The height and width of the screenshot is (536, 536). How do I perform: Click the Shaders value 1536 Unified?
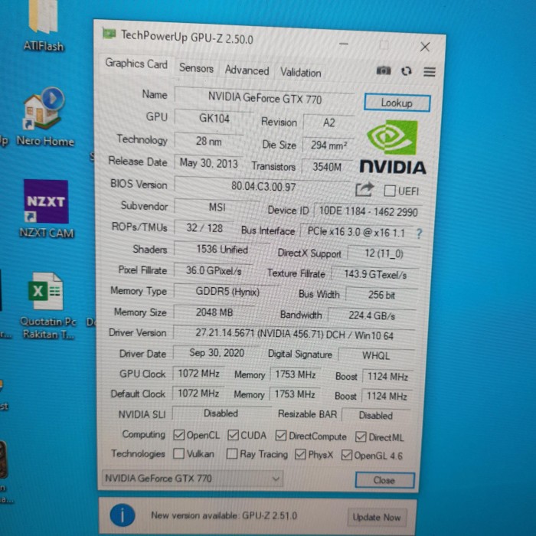(222, 249)
